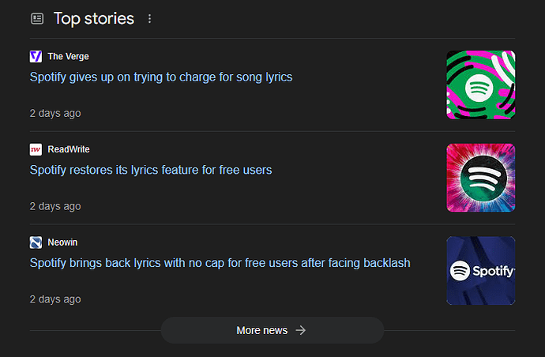Open the ReadWrite source name
Screen dimensions: 545x357
point(69,149)
